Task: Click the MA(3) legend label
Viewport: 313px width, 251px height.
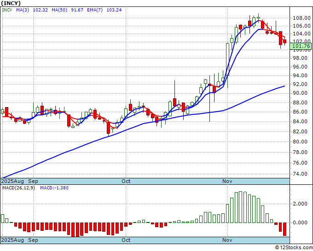Action: click(23, 10)
